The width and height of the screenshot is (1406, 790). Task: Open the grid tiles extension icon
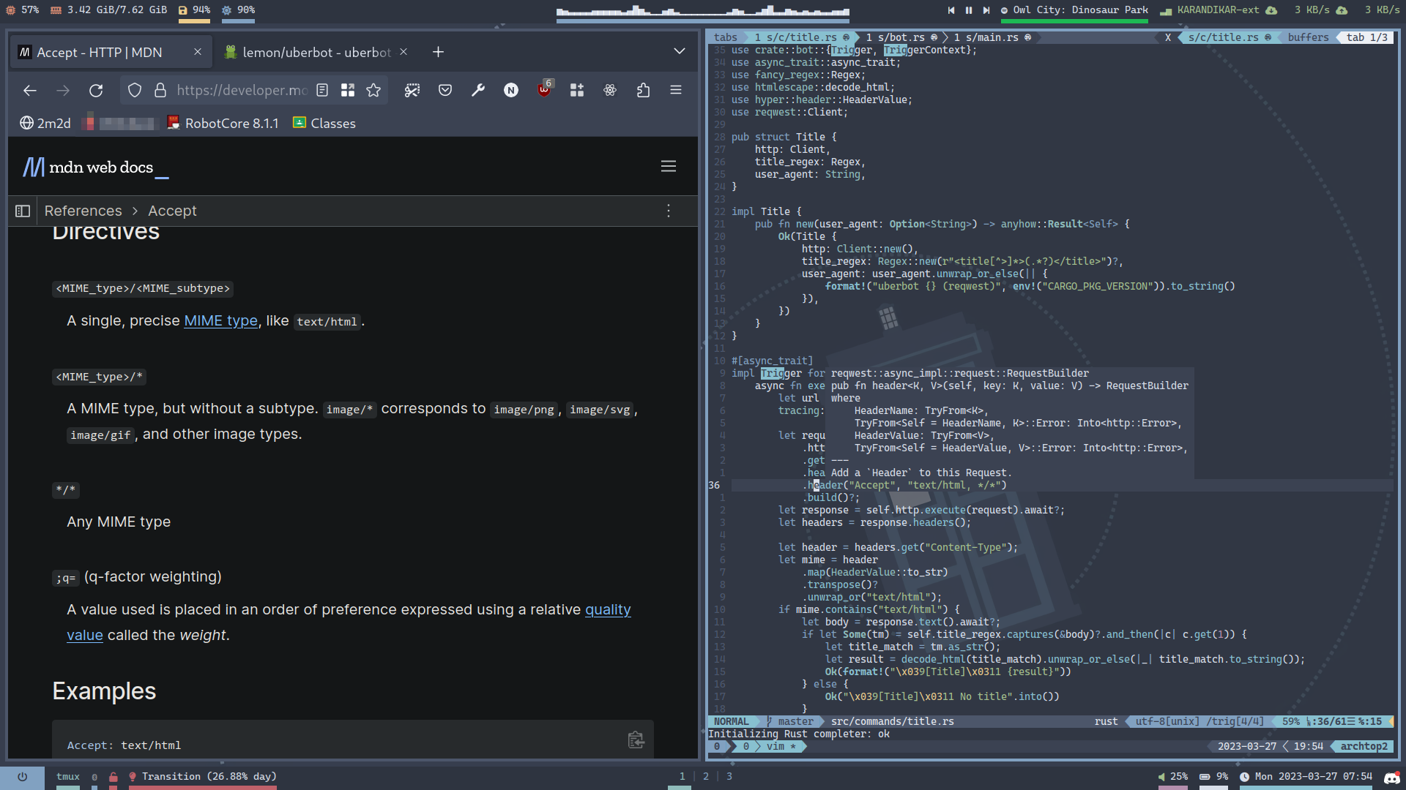577,90
